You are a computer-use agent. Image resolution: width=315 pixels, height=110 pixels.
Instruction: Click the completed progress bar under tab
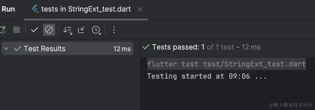coord(86,20)
